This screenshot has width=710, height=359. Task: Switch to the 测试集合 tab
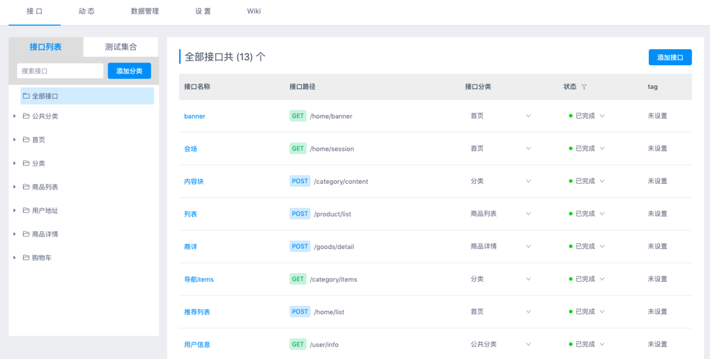(x=120, y=47)
